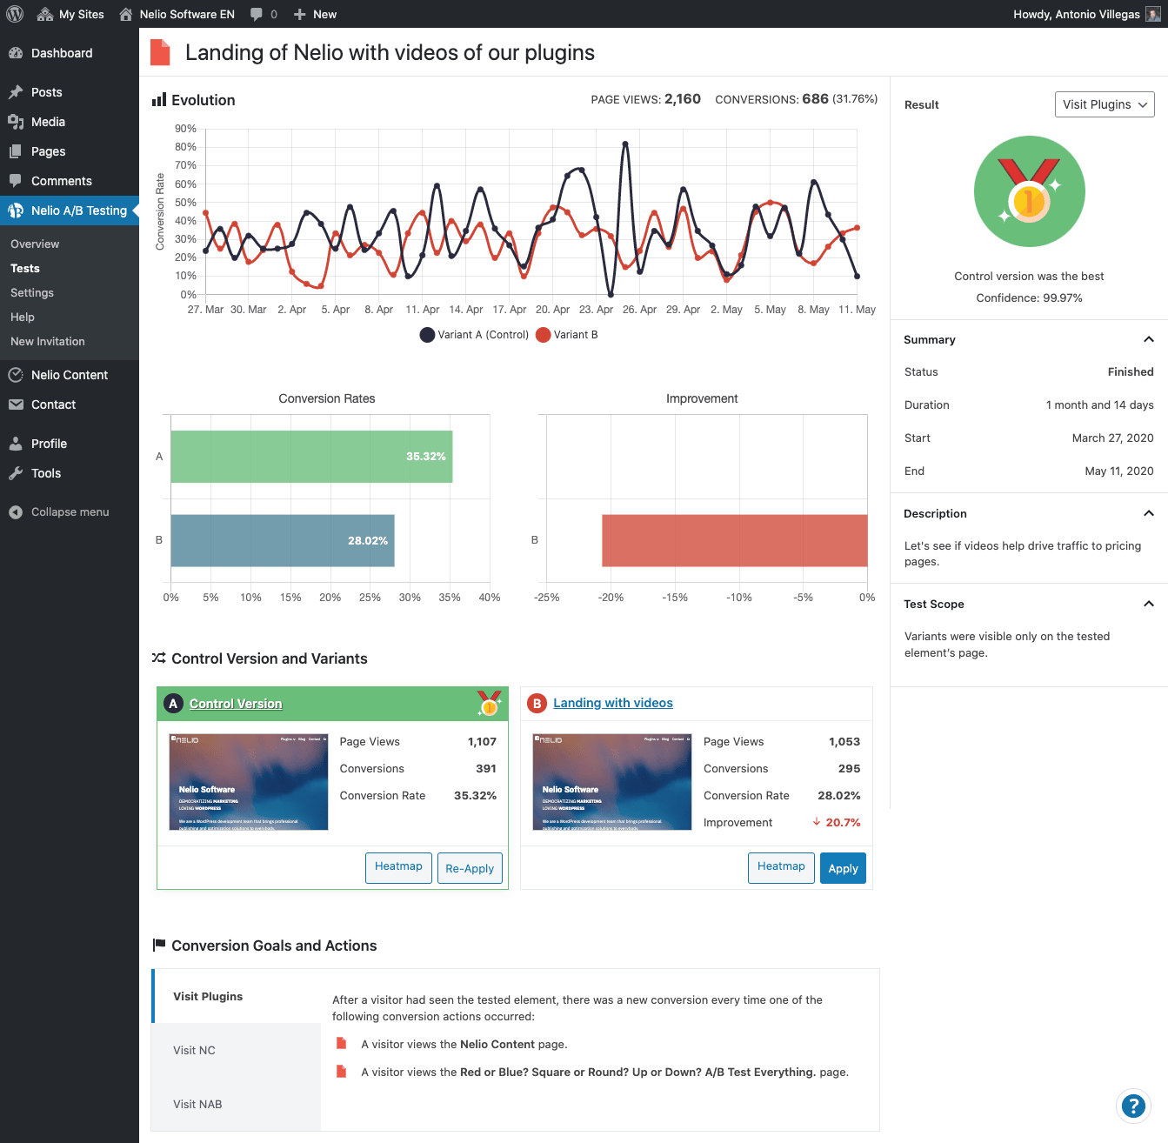Open the Visit Plugins goal dropdown
The height and width of the screenshot is (1143, 1168).
[1105, 104]
